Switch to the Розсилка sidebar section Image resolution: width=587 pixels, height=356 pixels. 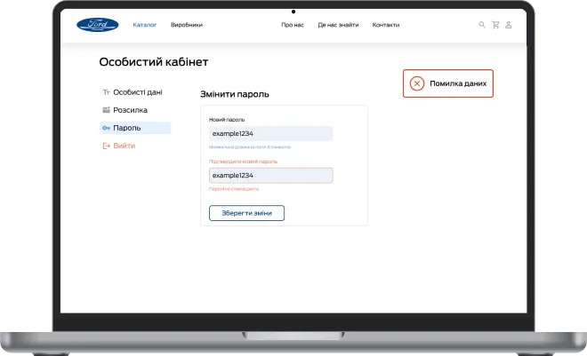(131, 110)
